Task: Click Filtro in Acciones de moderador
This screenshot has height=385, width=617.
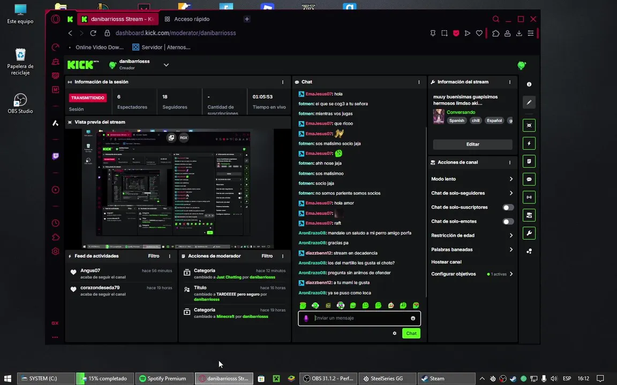Action: [267, 256]
